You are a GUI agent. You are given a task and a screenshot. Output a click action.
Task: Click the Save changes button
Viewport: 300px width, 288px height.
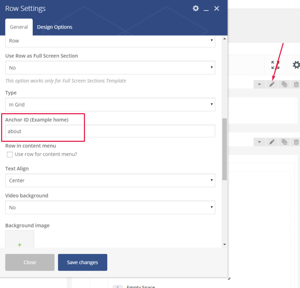click(82, 262)
